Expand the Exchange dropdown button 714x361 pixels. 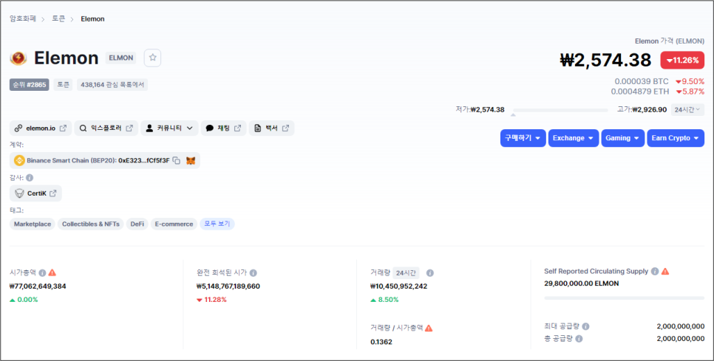pos(574,138)
